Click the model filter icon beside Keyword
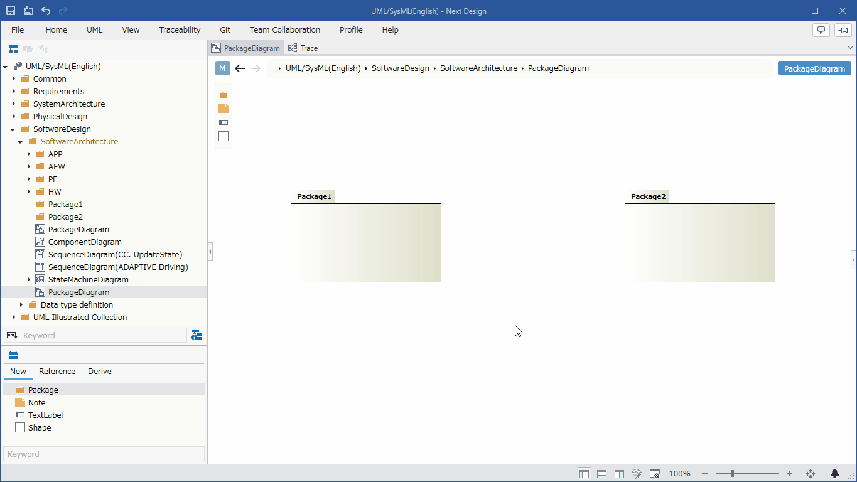The width and height of the screenshot is (857, 482). click(197, 335)
